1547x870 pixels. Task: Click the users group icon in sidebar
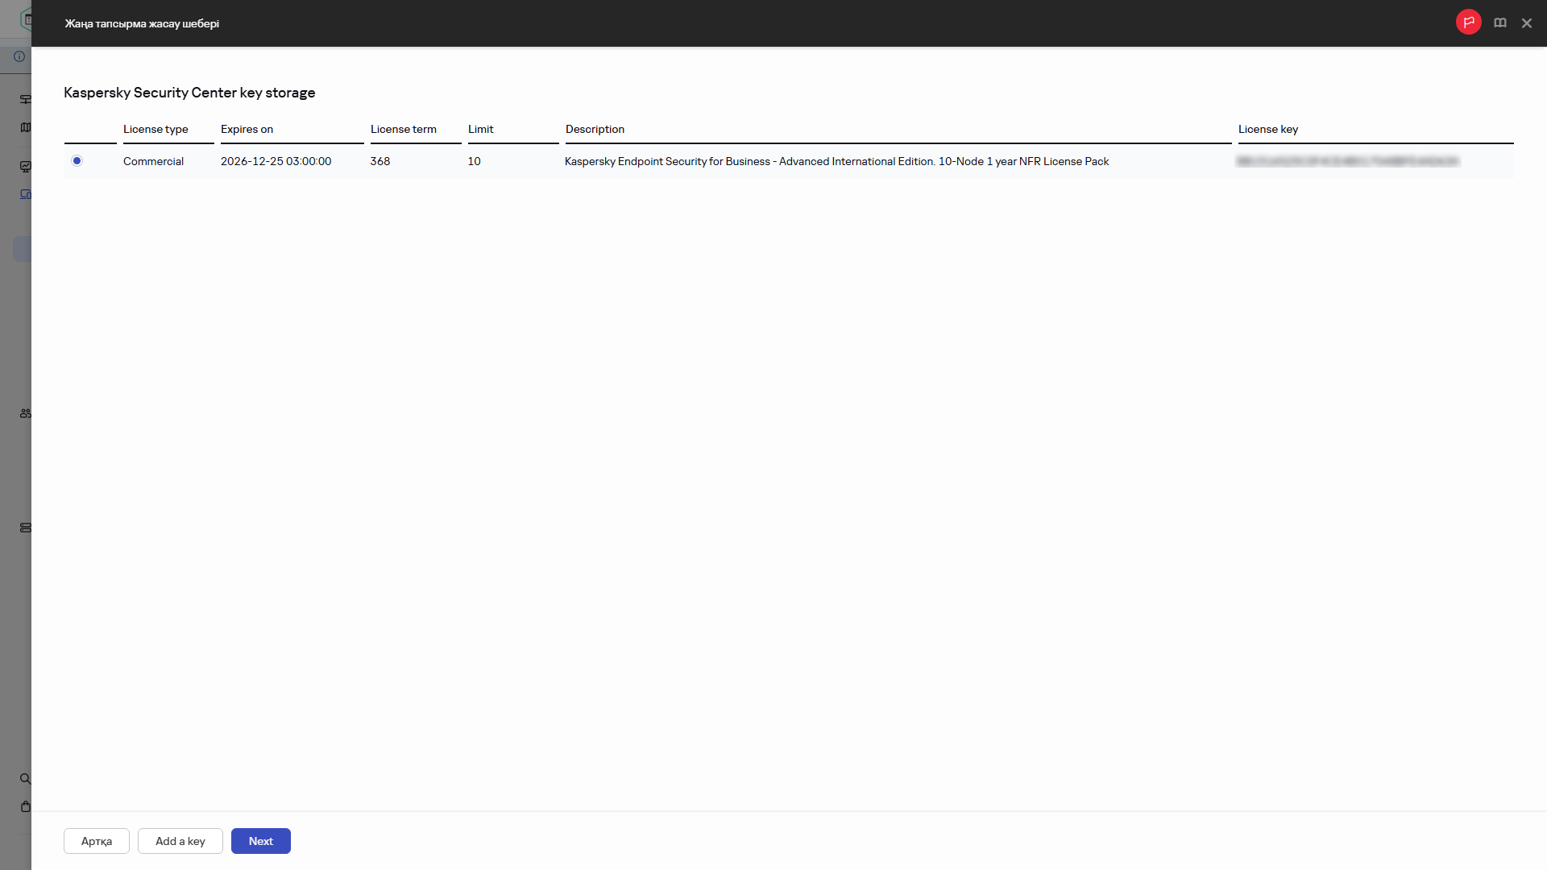click(25, 413)
